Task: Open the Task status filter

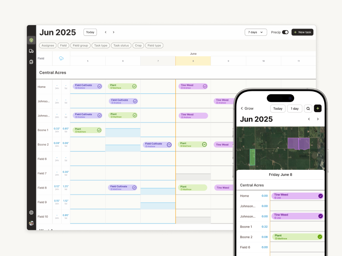Action: pyautogui.click(x=122, y=45)
